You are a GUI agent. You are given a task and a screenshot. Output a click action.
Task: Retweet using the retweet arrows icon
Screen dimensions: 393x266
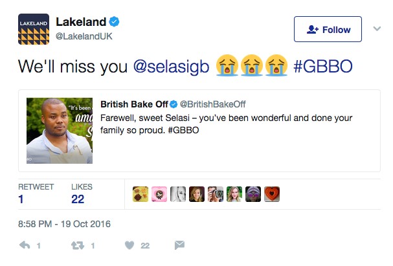click(x=78, y=245)
